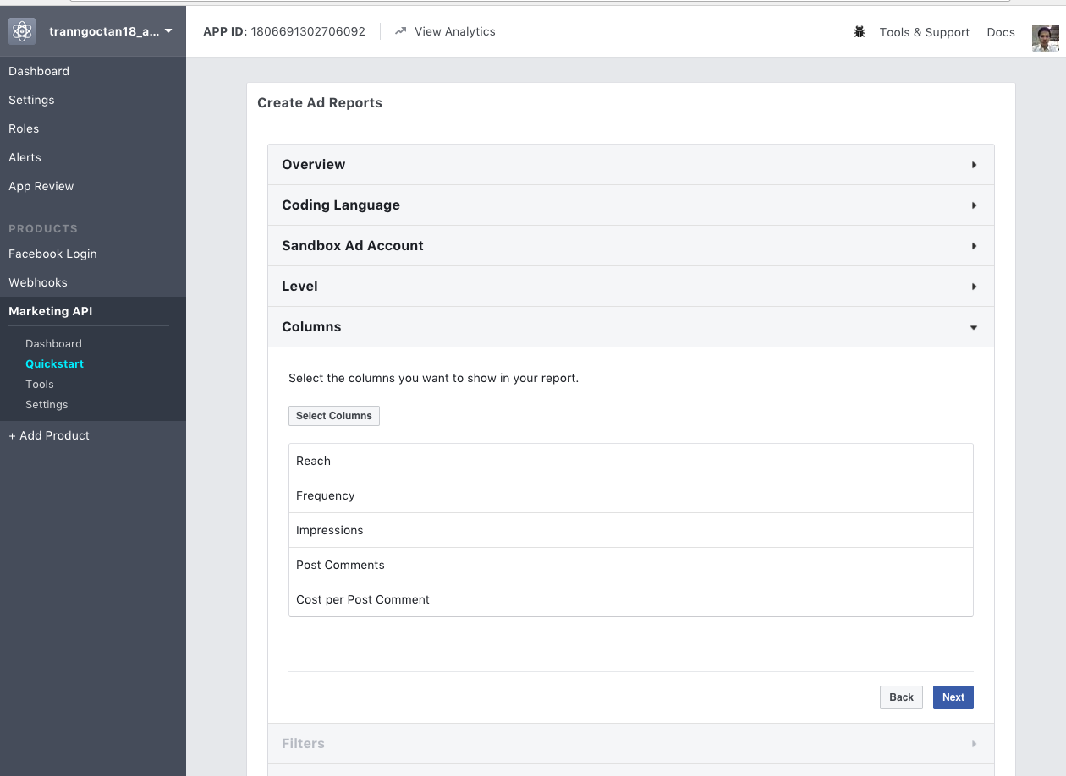Click the Back button
The height and width of the screenshot is (776, 1066).
901,697
